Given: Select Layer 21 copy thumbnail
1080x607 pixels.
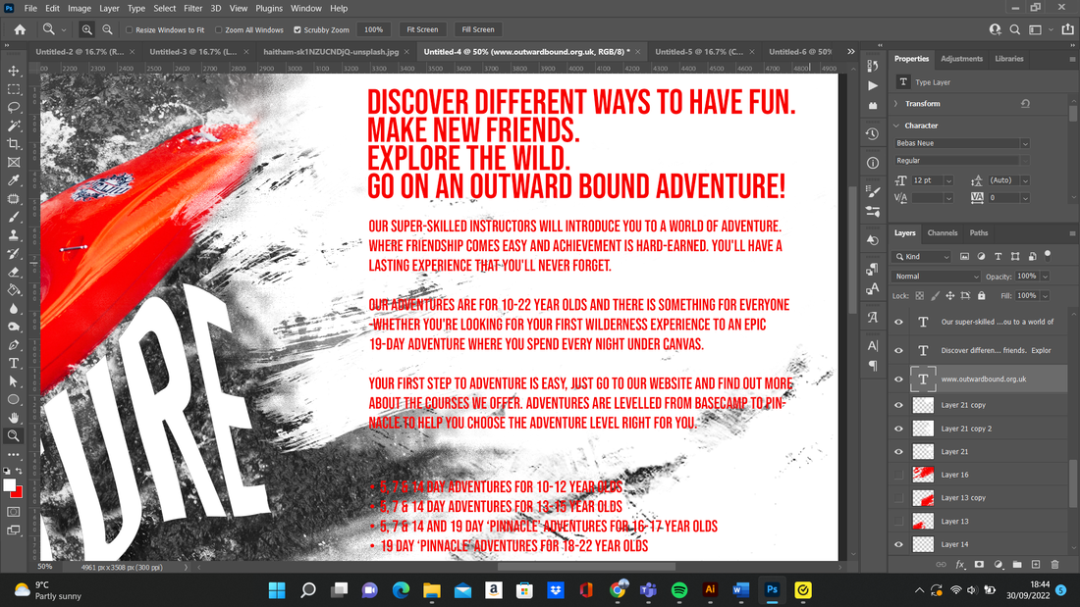Looking at the screenshot, I should pos(923,405).
